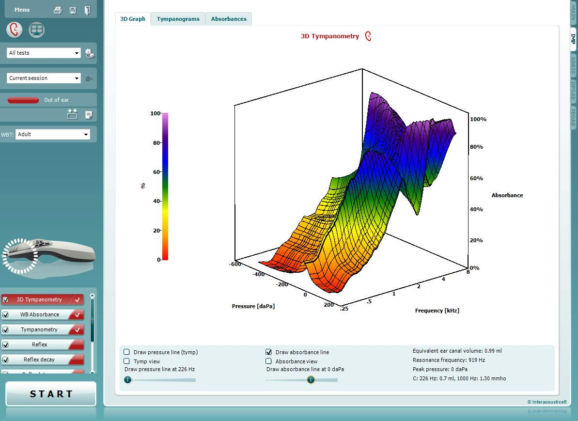The image size is (578, 421).
Task: Open test setup via gears icon
Action: pos(89,53)
